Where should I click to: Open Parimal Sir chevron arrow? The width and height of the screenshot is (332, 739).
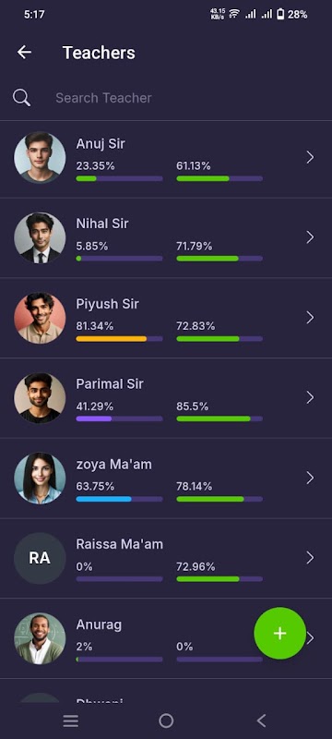[310, 398]
